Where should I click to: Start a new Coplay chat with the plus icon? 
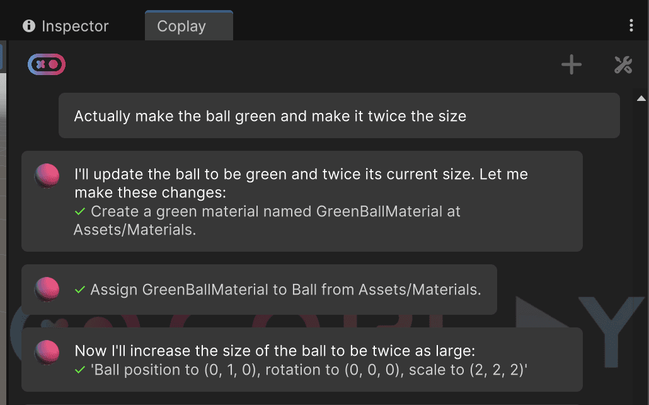click(571, 64)
